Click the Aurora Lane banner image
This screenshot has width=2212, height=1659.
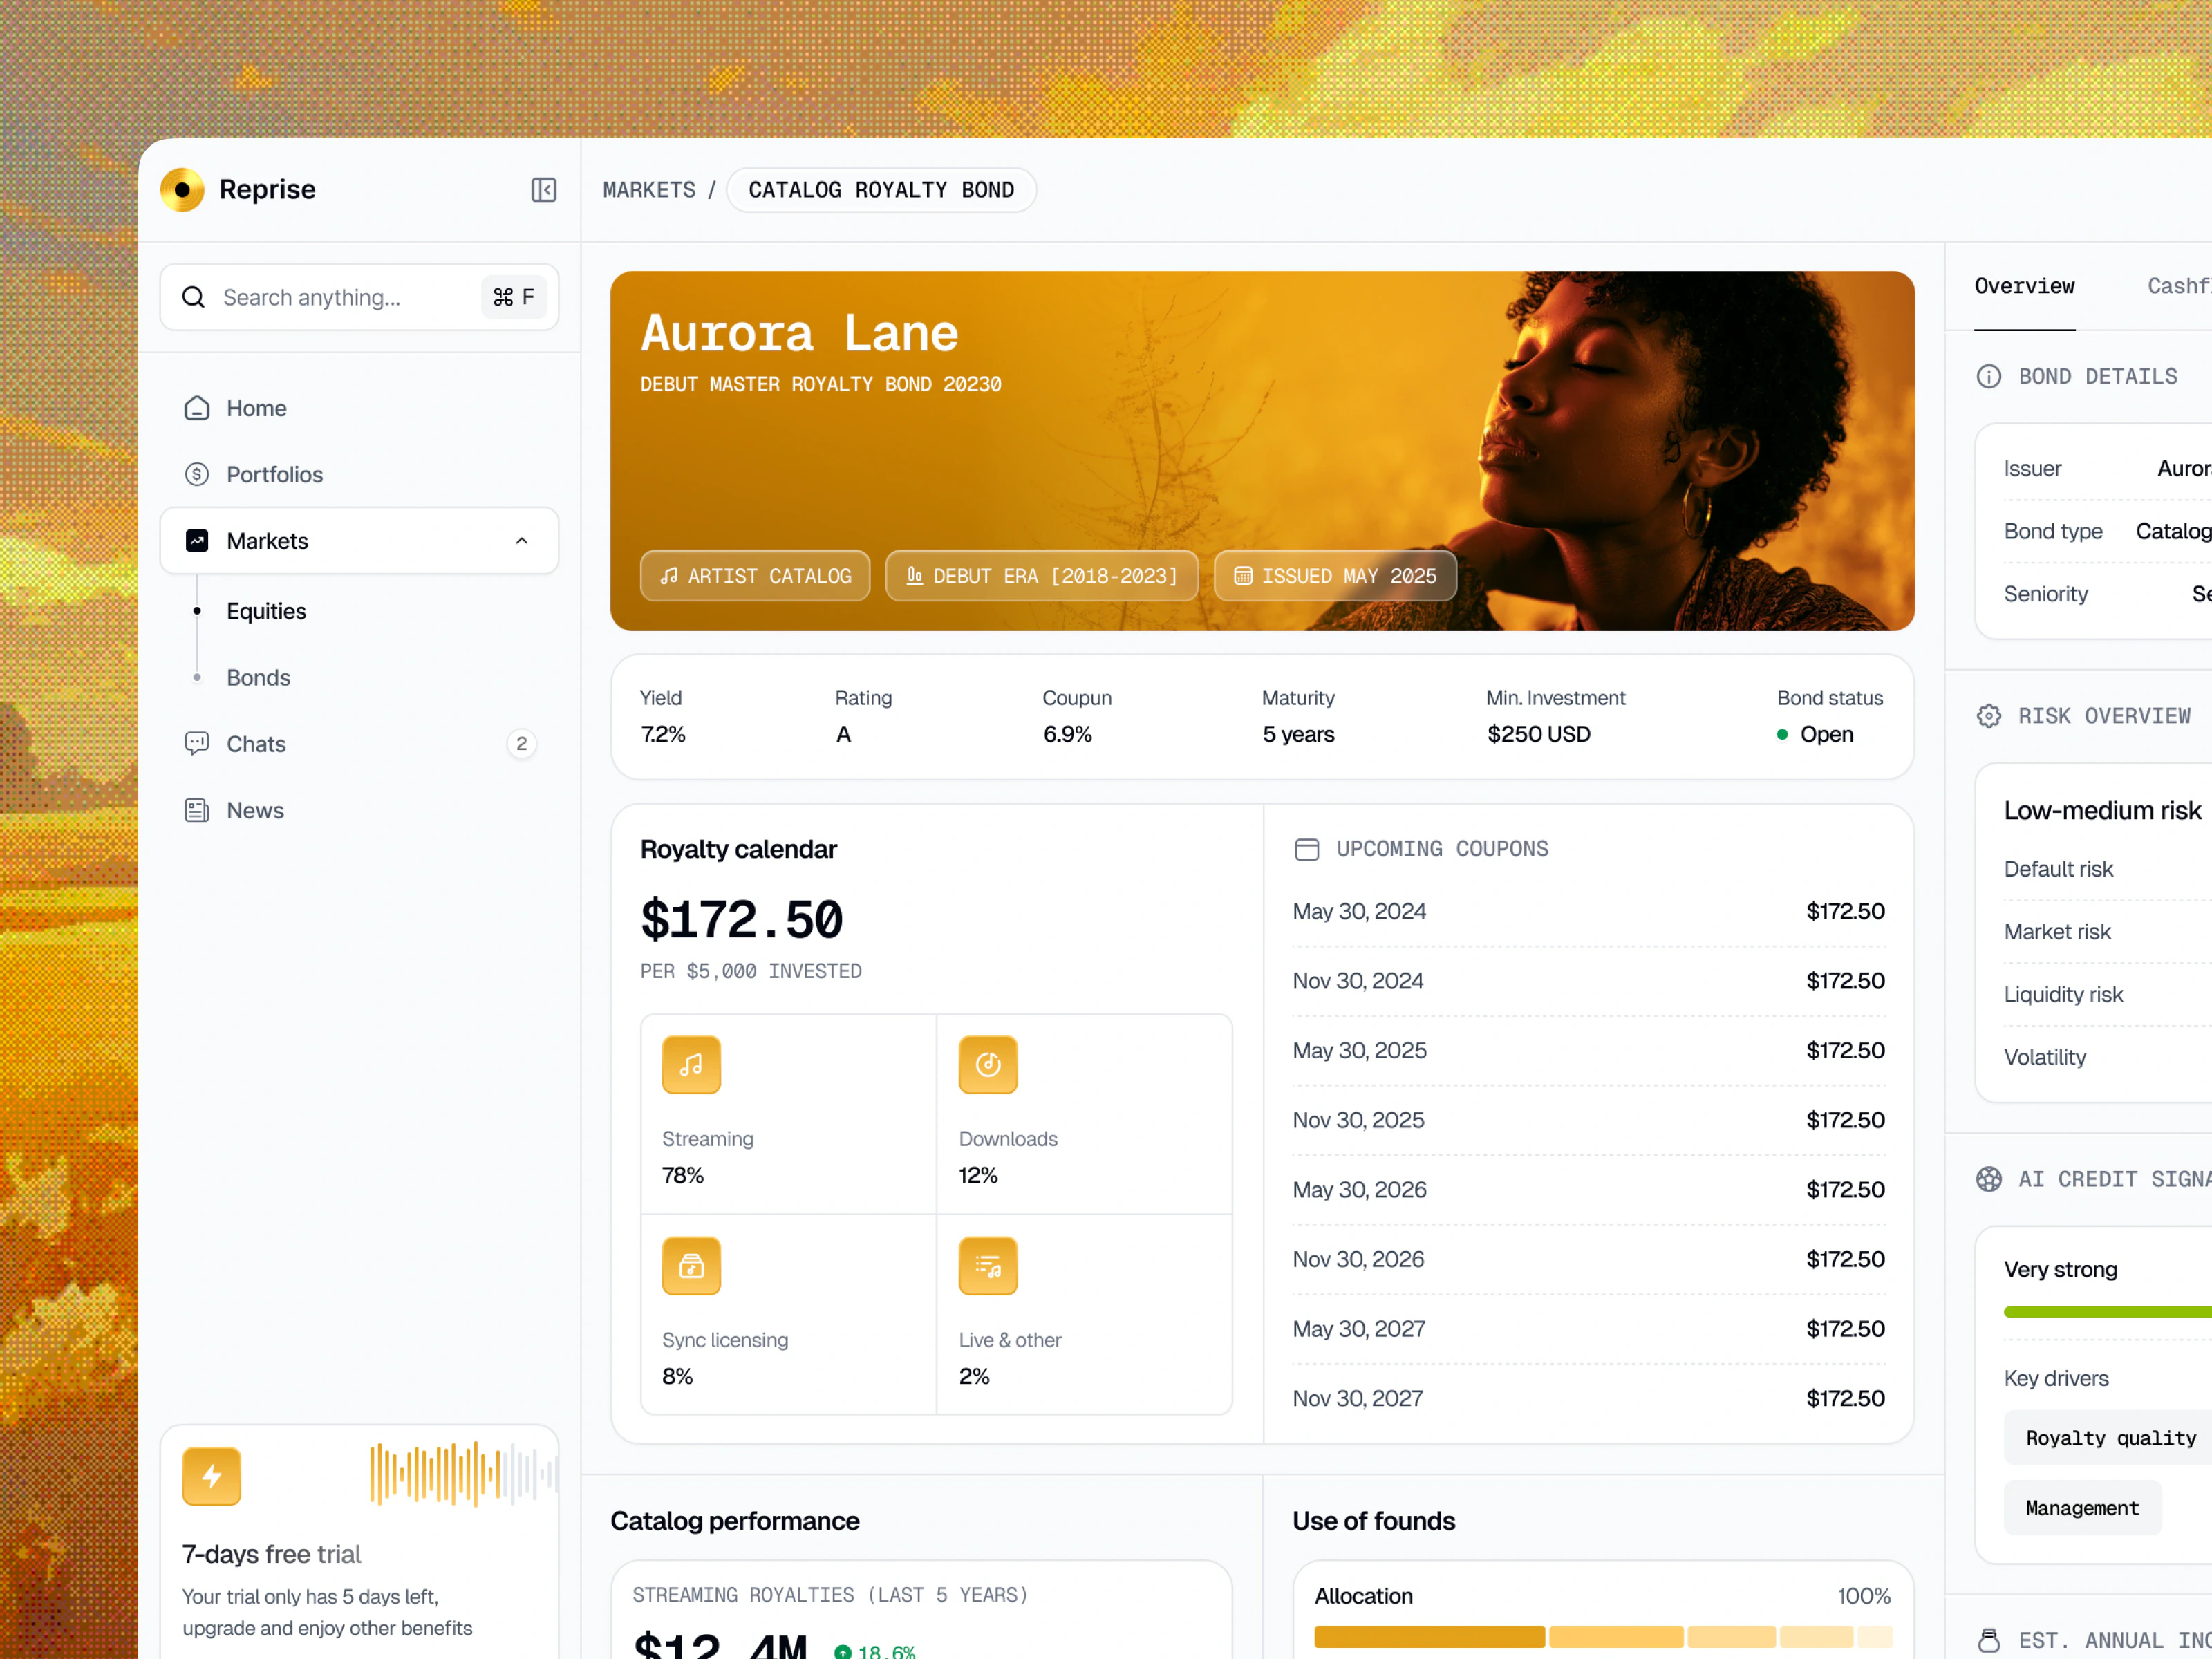click(1263, 451)
